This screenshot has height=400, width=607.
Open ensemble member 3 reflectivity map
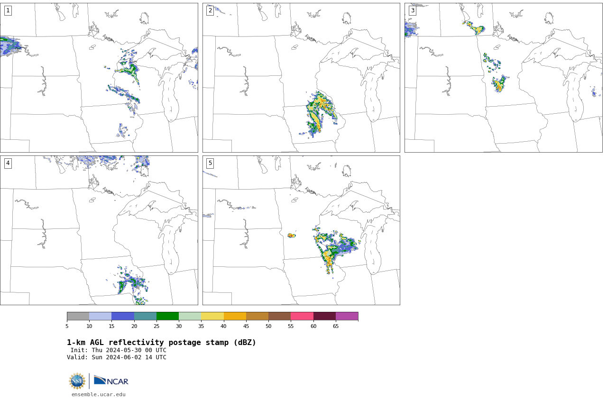(503, 78)
